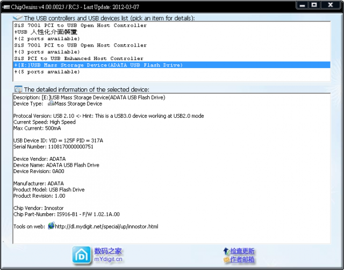Select SiS PCI to USB Enhanced Host Controller

pyautogui.click(x=171, y=58)
